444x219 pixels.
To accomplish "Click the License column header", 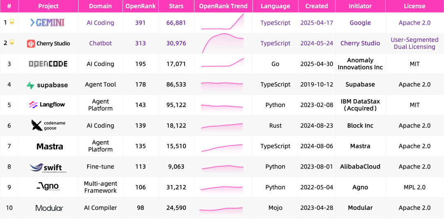I will 414,6.
